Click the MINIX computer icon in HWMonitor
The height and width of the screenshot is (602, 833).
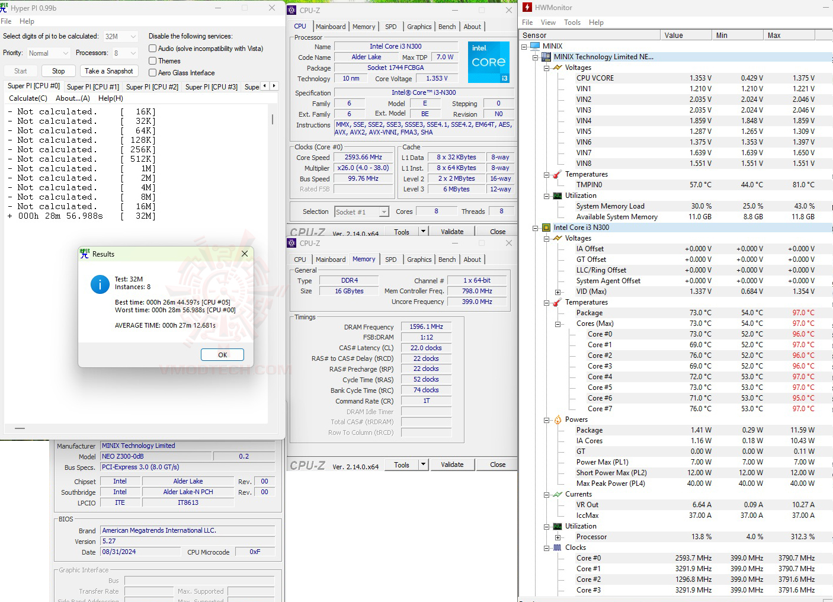[535, 46]
